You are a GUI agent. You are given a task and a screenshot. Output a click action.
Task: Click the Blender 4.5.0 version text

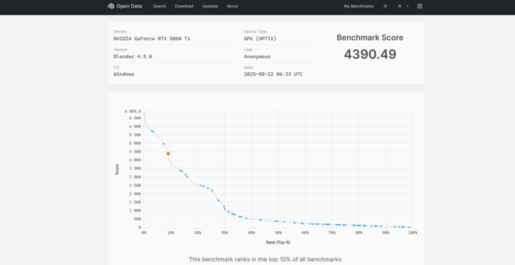click(x=133, y=56)
